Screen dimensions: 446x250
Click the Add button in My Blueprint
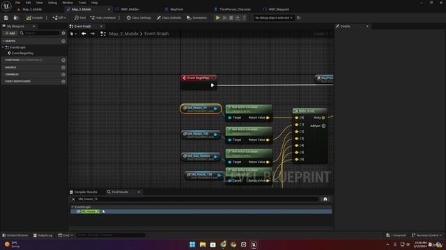10,33
